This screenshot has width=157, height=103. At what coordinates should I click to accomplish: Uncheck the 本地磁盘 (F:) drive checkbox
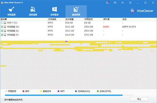click(2, 35)
